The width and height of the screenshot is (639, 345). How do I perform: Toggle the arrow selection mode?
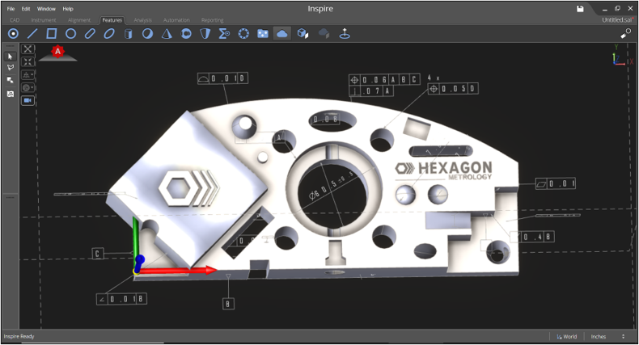tap(10, 56)
